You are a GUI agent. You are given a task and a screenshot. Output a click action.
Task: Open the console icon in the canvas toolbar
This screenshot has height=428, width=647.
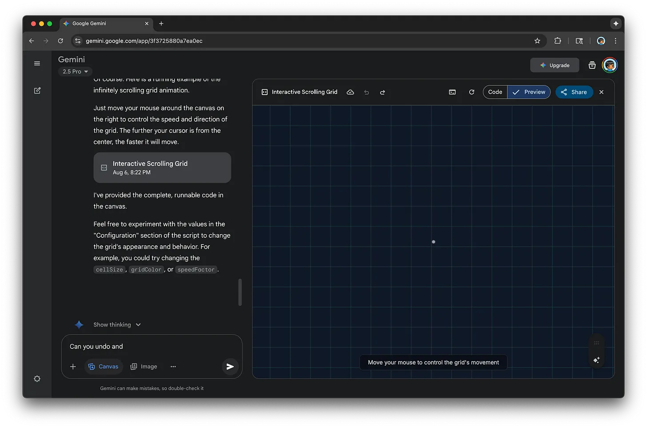(452, 92)
